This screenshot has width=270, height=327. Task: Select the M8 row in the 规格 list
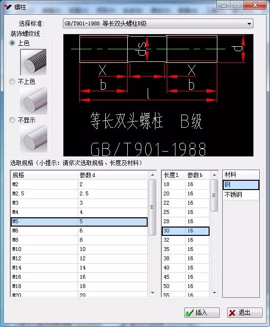tap(79, 240)
